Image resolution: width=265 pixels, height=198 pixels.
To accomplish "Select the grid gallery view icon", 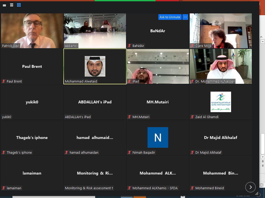I will (x=19, y=5).
